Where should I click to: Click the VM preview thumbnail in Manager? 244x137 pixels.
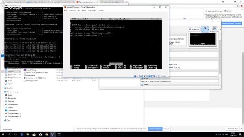[x=203, y=40]
